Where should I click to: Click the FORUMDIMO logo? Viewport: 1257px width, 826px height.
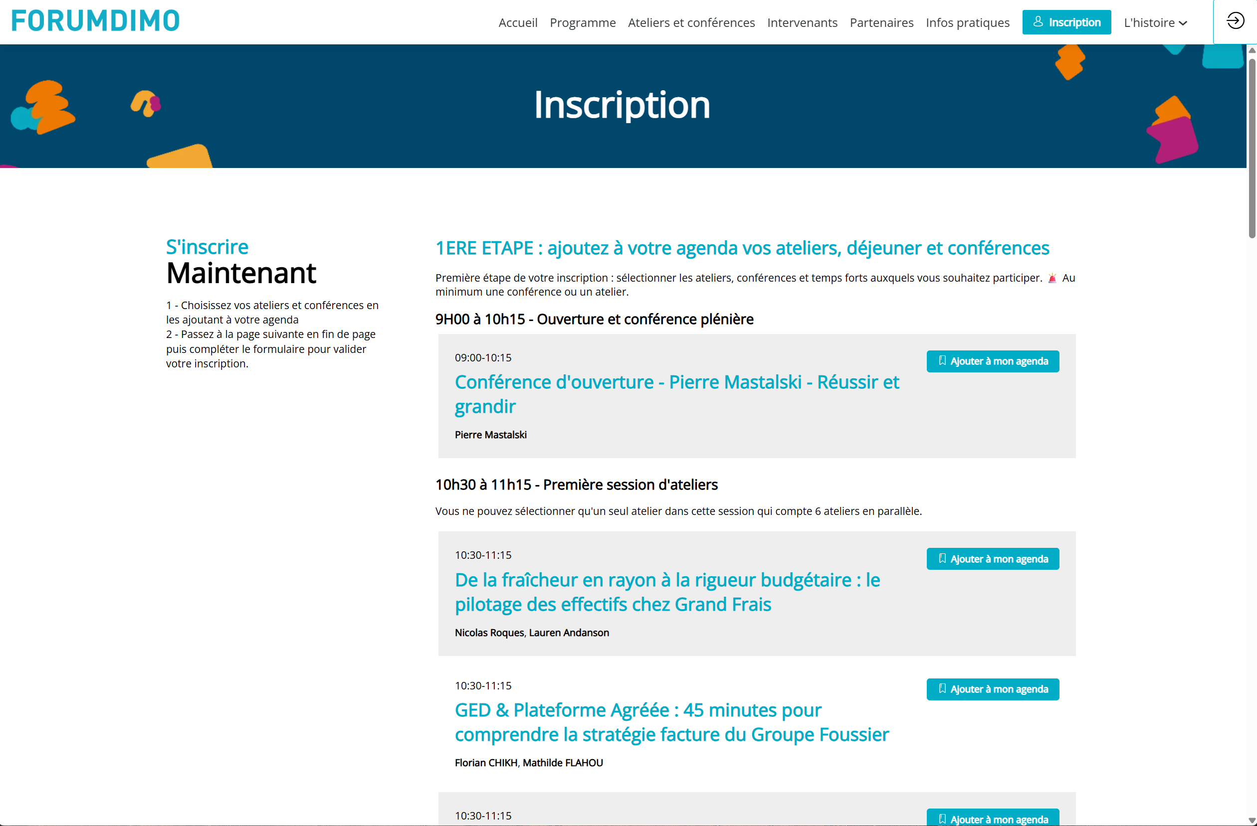[x=96, y=21]
